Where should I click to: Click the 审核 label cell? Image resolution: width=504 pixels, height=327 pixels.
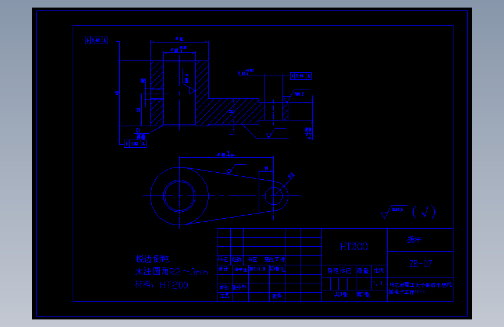click(224, 287)
